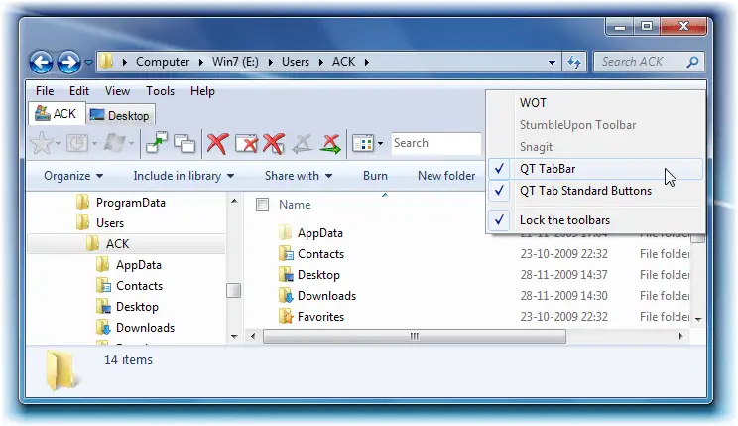Click the tree pane scroll down arrow
This screenshot has width=738, height=426.
pos(234,336)
